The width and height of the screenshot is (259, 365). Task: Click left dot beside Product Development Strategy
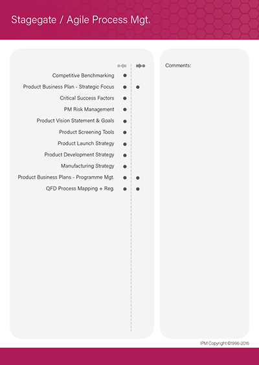(125, 155)
